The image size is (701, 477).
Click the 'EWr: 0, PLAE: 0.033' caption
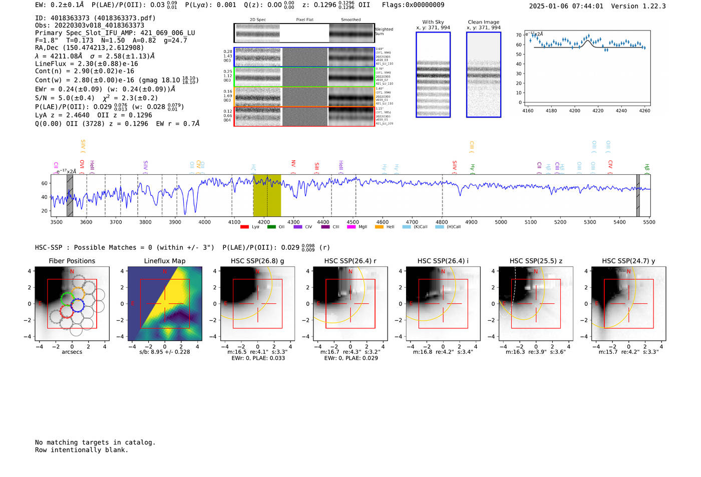pyautogui.click(x=258, y=358)
